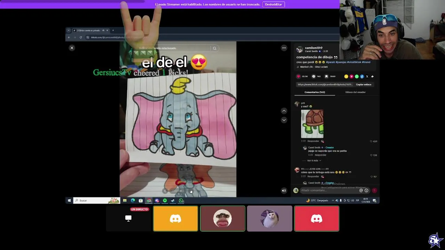Screen dimensions: 445x250
Task: Reply to the JEAN-KUN tortuga comment
Action: point(313,176)
